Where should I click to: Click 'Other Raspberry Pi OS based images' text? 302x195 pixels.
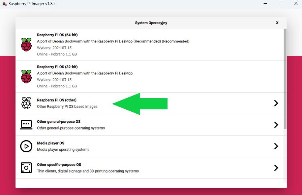pos(67,107)
